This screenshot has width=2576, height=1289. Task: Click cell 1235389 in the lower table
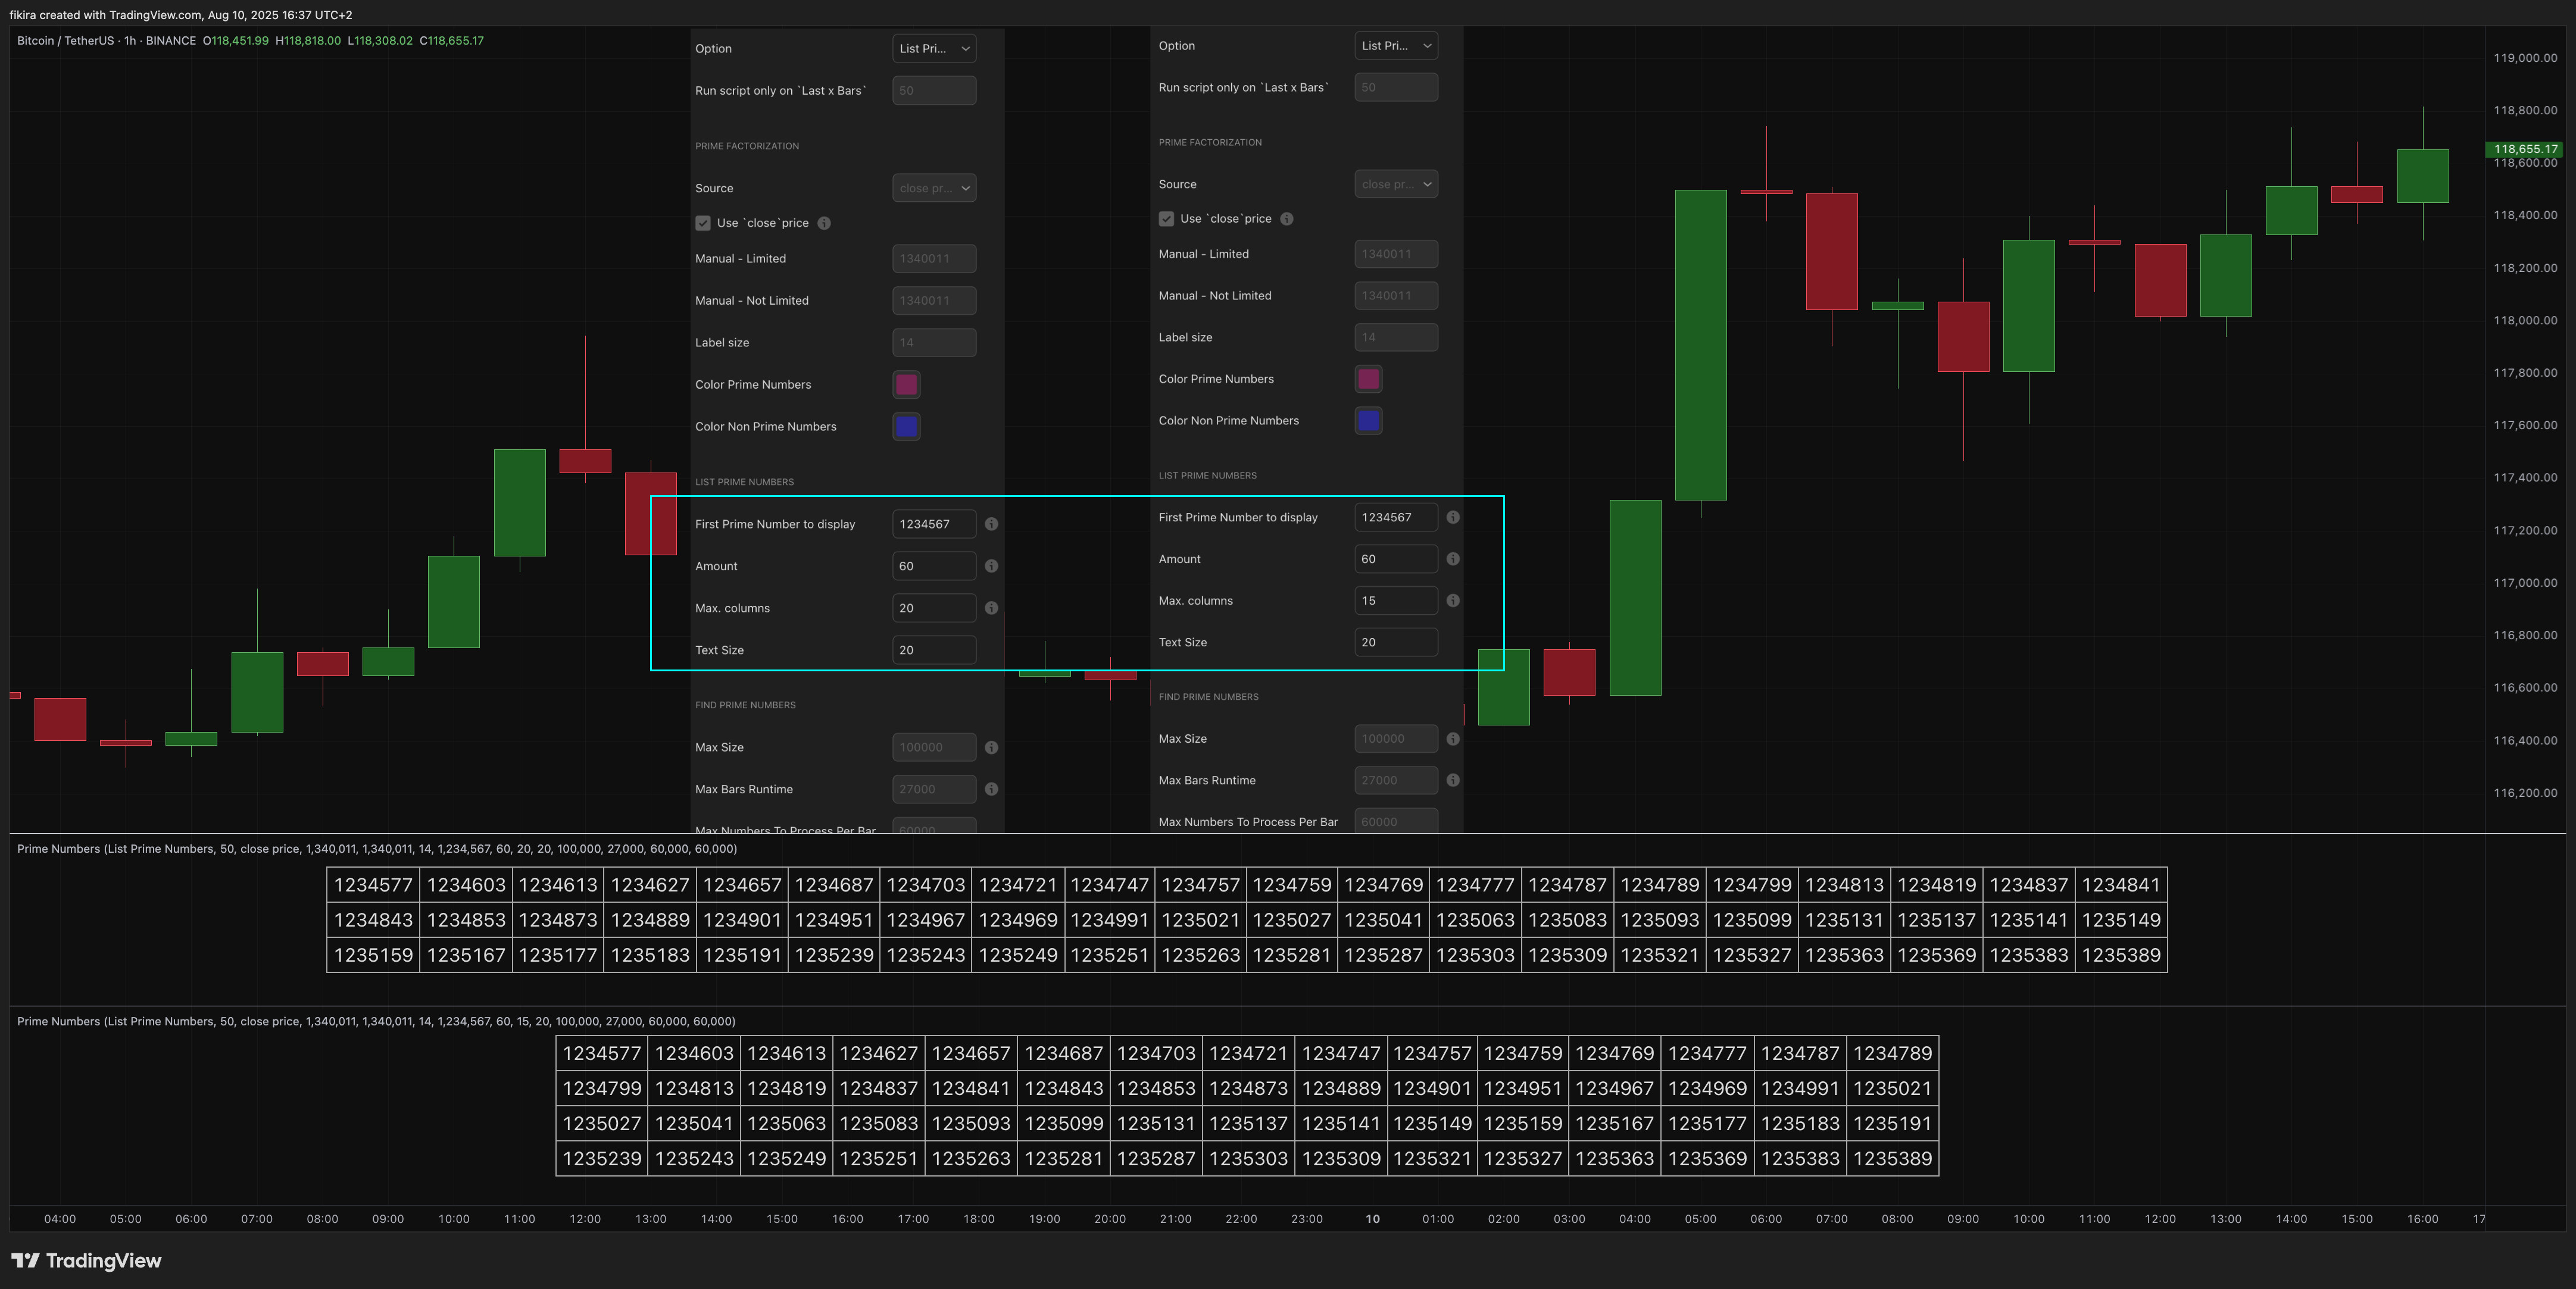click(x=1892, y=1159)
